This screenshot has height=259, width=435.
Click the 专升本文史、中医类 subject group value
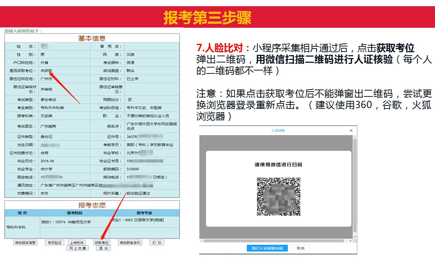click(x=144, y=108)
